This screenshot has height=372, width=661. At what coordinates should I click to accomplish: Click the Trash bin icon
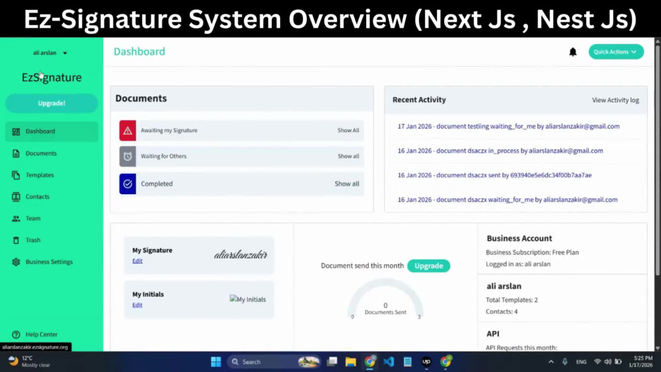point(16,240)
